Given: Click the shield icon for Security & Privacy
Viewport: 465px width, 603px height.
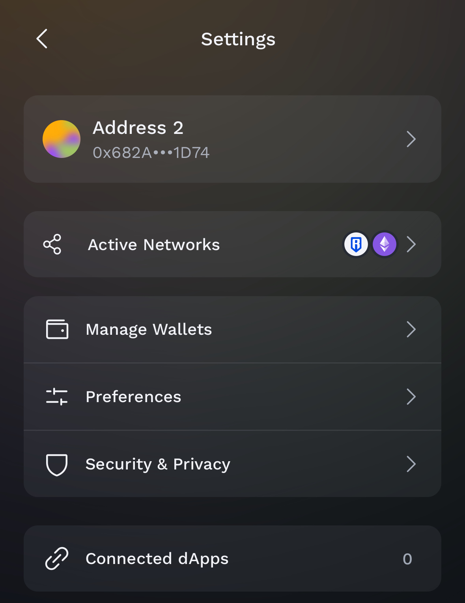Looking at the screenshot, I should click(x=57, y=464).
